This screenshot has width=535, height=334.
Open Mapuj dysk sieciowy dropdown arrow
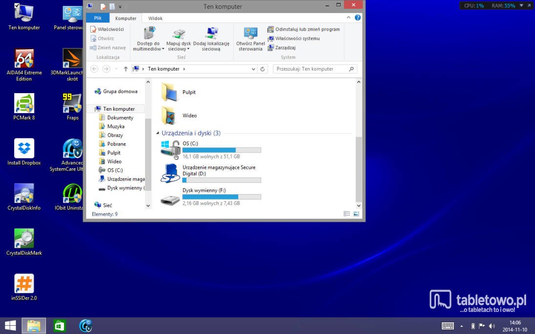pos(188,49)
